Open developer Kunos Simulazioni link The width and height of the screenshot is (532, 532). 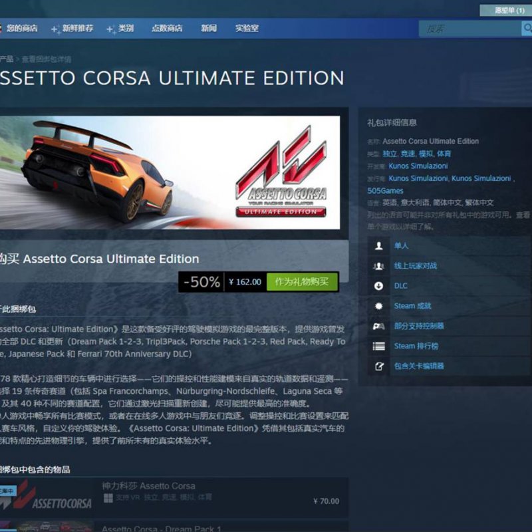(x=418, y=166)
